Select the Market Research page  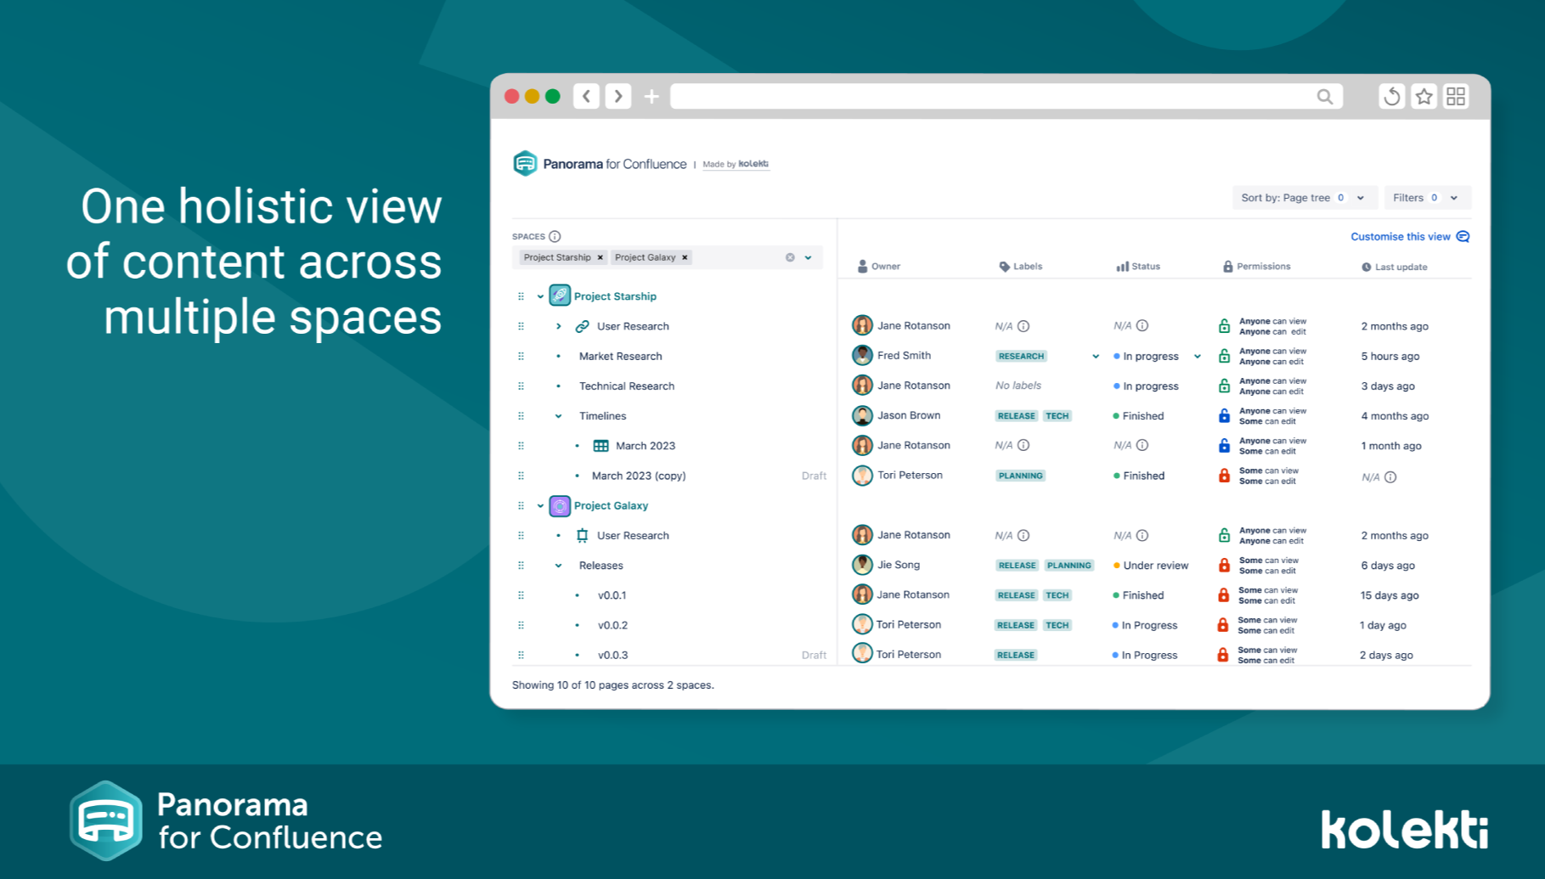click(620, 357)
